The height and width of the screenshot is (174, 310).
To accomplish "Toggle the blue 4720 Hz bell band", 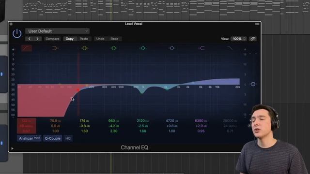I will 171,48.
